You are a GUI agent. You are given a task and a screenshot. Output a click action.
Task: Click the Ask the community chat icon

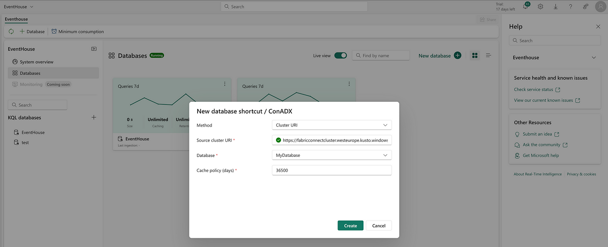tap(517, 145)
